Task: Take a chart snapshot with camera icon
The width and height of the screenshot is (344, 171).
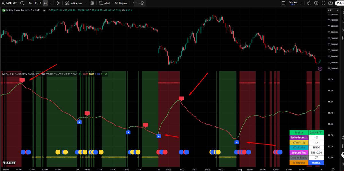Action: pos(331,3)
